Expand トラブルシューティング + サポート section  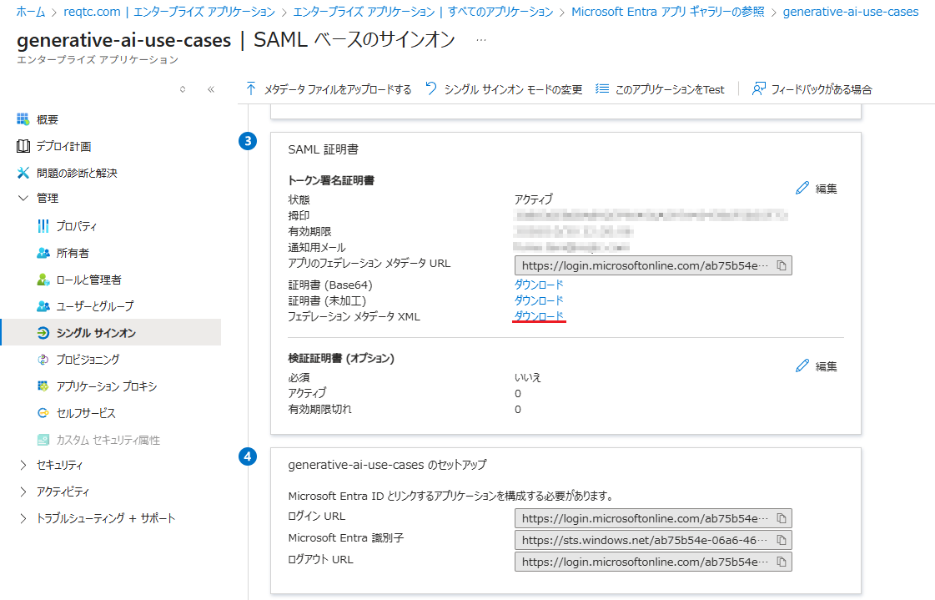23,518
